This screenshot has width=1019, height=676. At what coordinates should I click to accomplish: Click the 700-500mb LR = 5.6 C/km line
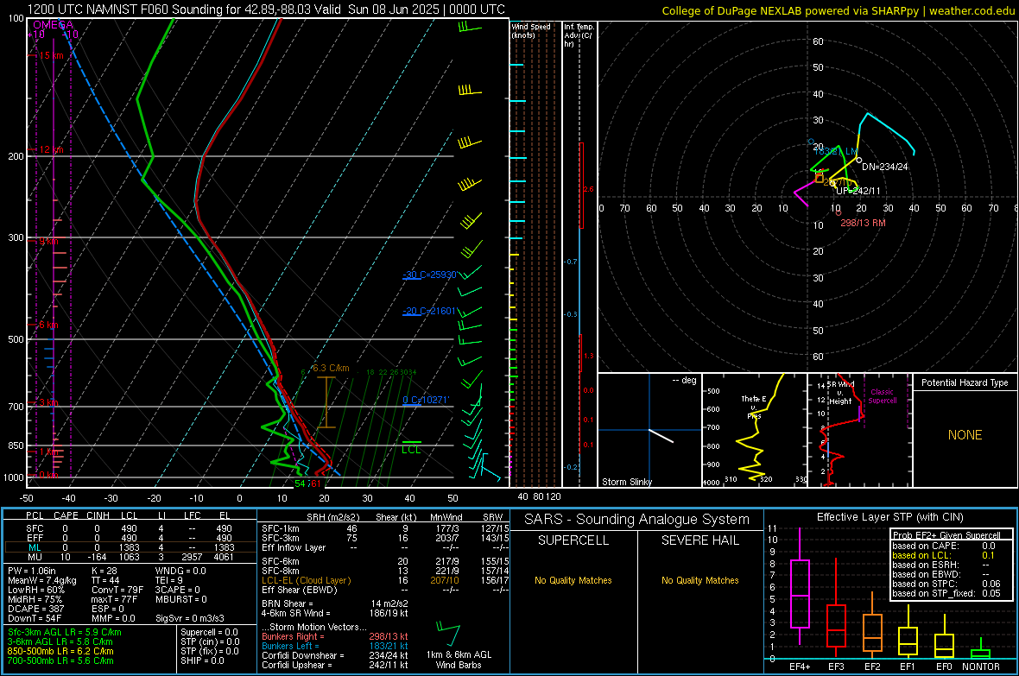60,660
